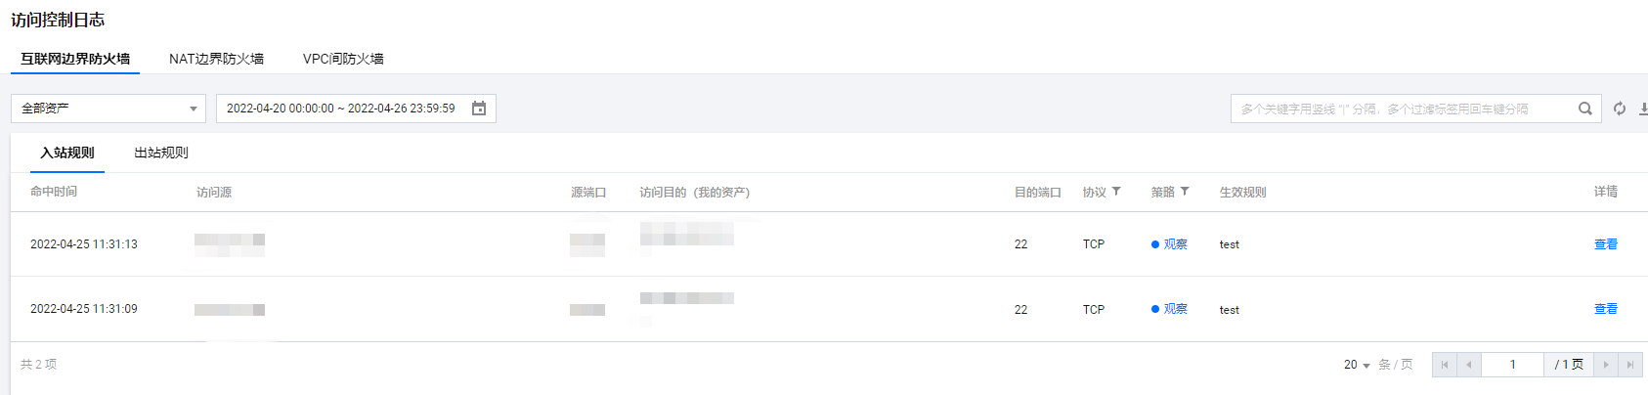Click the page number input box

point(1512,365)
